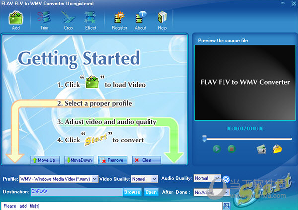Open the Effect tool
Viewport: 298px width, 210px height.
(91, 20)
